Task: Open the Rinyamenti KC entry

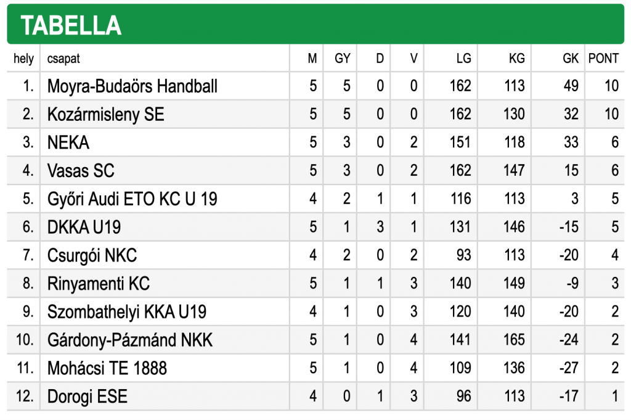Action: (x=98, y=284)
